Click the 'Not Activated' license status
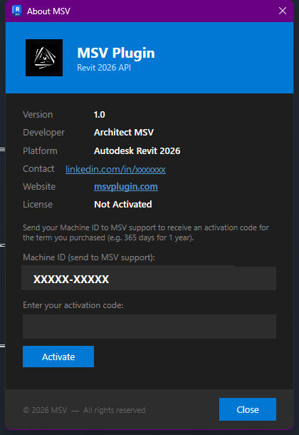 point(123,205)
